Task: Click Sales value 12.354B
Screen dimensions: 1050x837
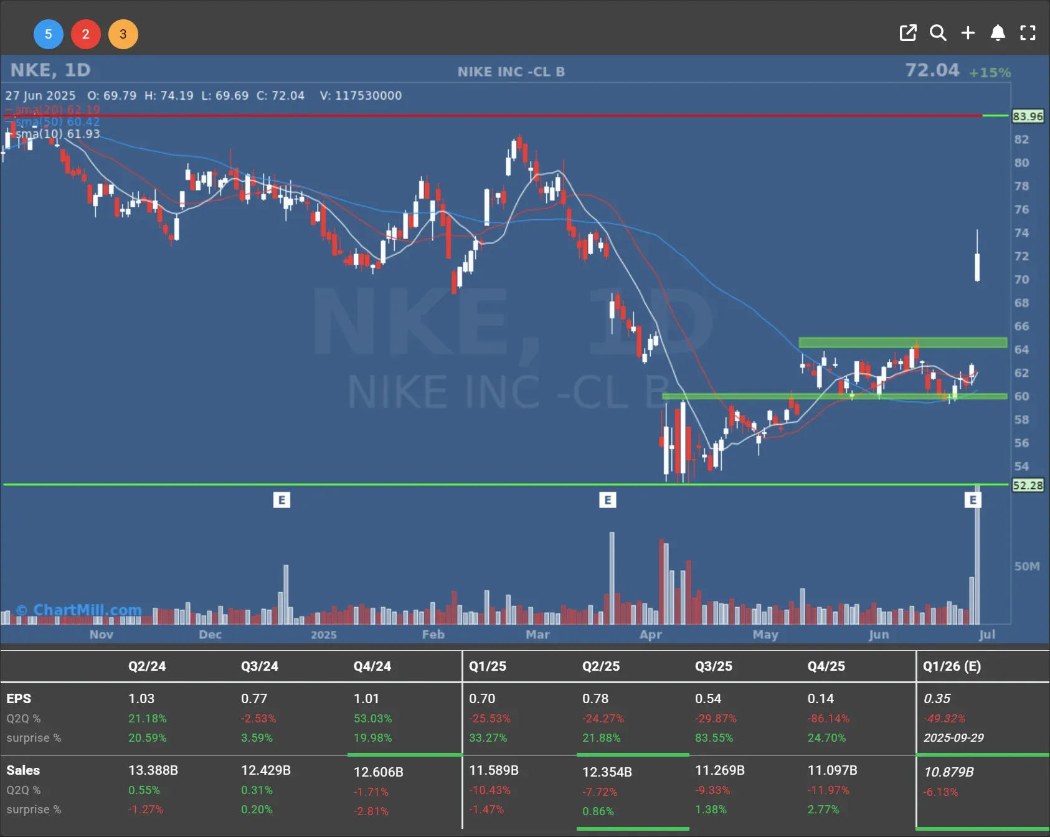Action: 607,772
